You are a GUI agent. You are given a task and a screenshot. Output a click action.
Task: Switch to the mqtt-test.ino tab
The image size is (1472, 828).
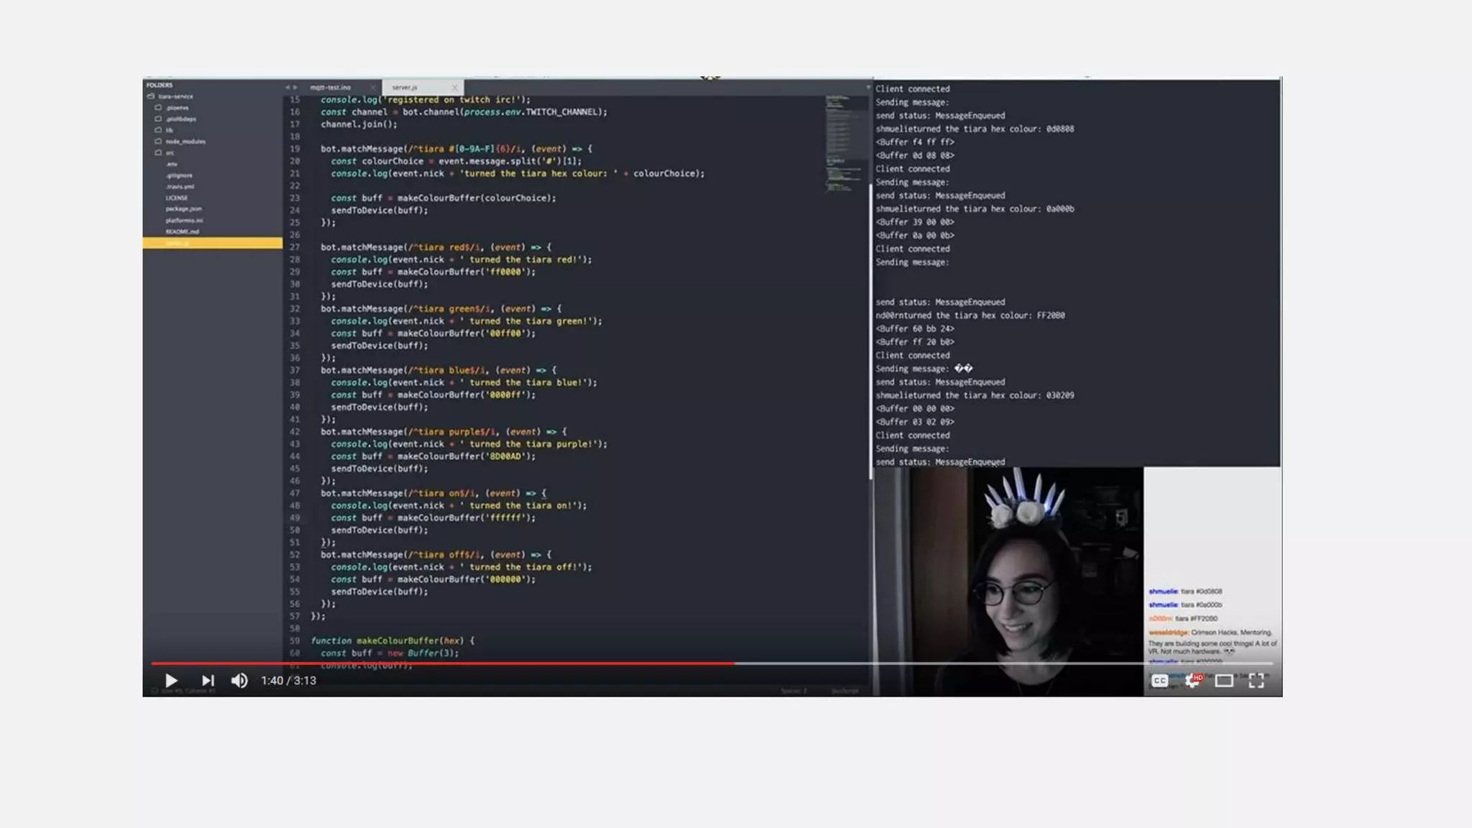point(331,88)
